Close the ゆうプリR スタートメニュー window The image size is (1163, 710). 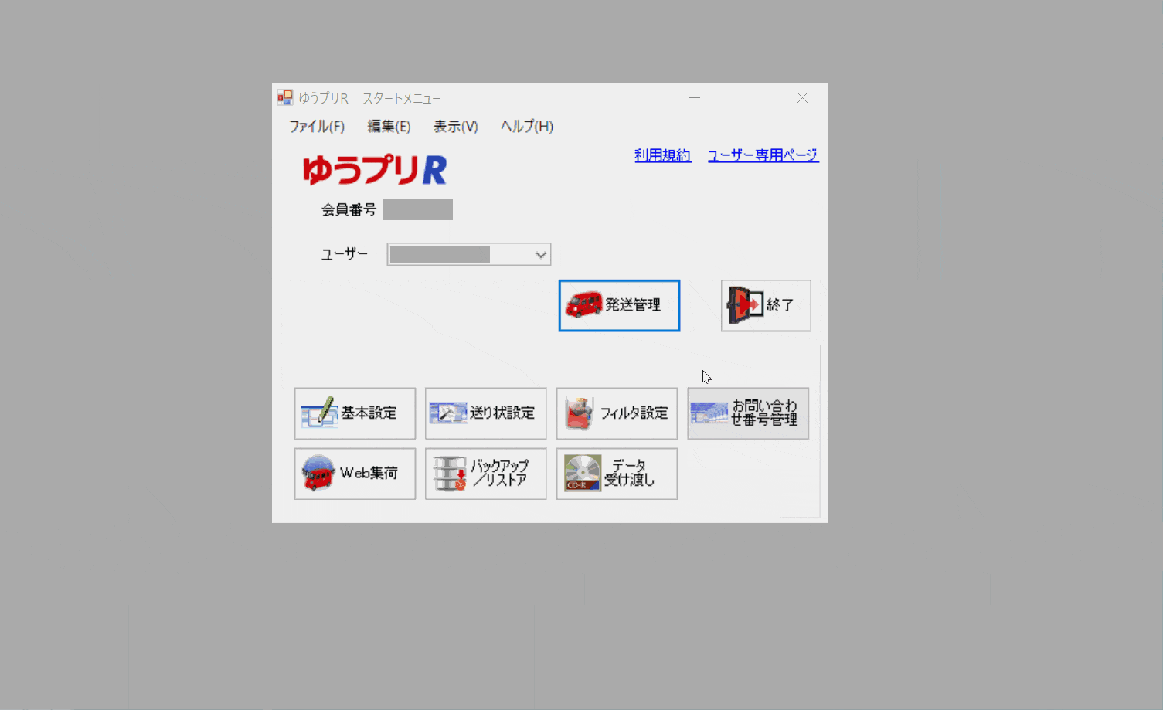point(802,98)
